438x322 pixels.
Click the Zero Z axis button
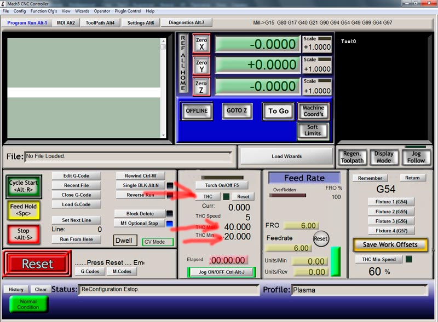(x=201, y=87)
